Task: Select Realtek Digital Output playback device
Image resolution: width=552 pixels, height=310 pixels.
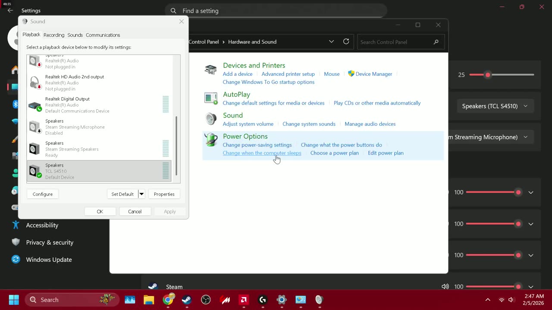Action: 99,105
